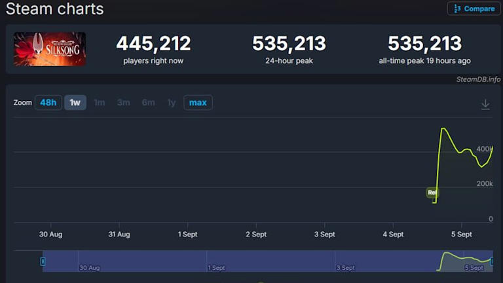Click the 24-hour peak statistic
Viewport: 503px width, 283px height.
click(289, 44)
